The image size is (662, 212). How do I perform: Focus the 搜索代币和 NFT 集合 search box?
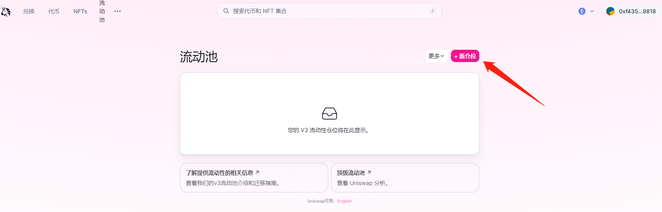click(x=326, y=11)
